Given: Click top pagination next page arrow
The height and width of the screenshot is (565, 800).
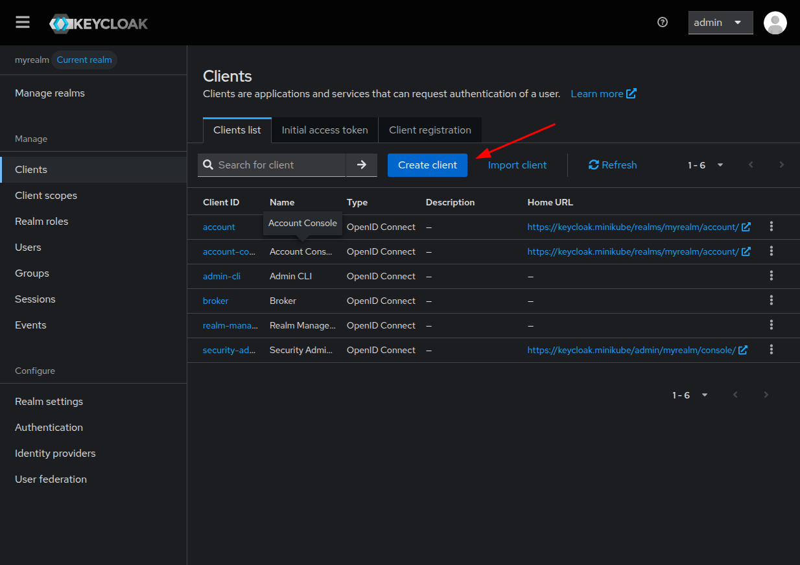Looking at the screenshot, I should [782, 165].
